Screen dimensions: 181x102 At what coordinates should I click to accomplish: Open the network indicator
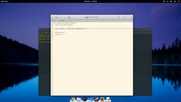click(167, 1)
